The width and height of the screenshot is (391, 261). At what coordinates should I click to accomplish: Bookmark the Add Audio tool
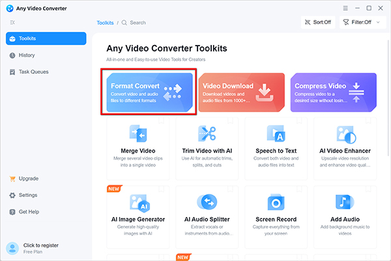pos(368,189)
